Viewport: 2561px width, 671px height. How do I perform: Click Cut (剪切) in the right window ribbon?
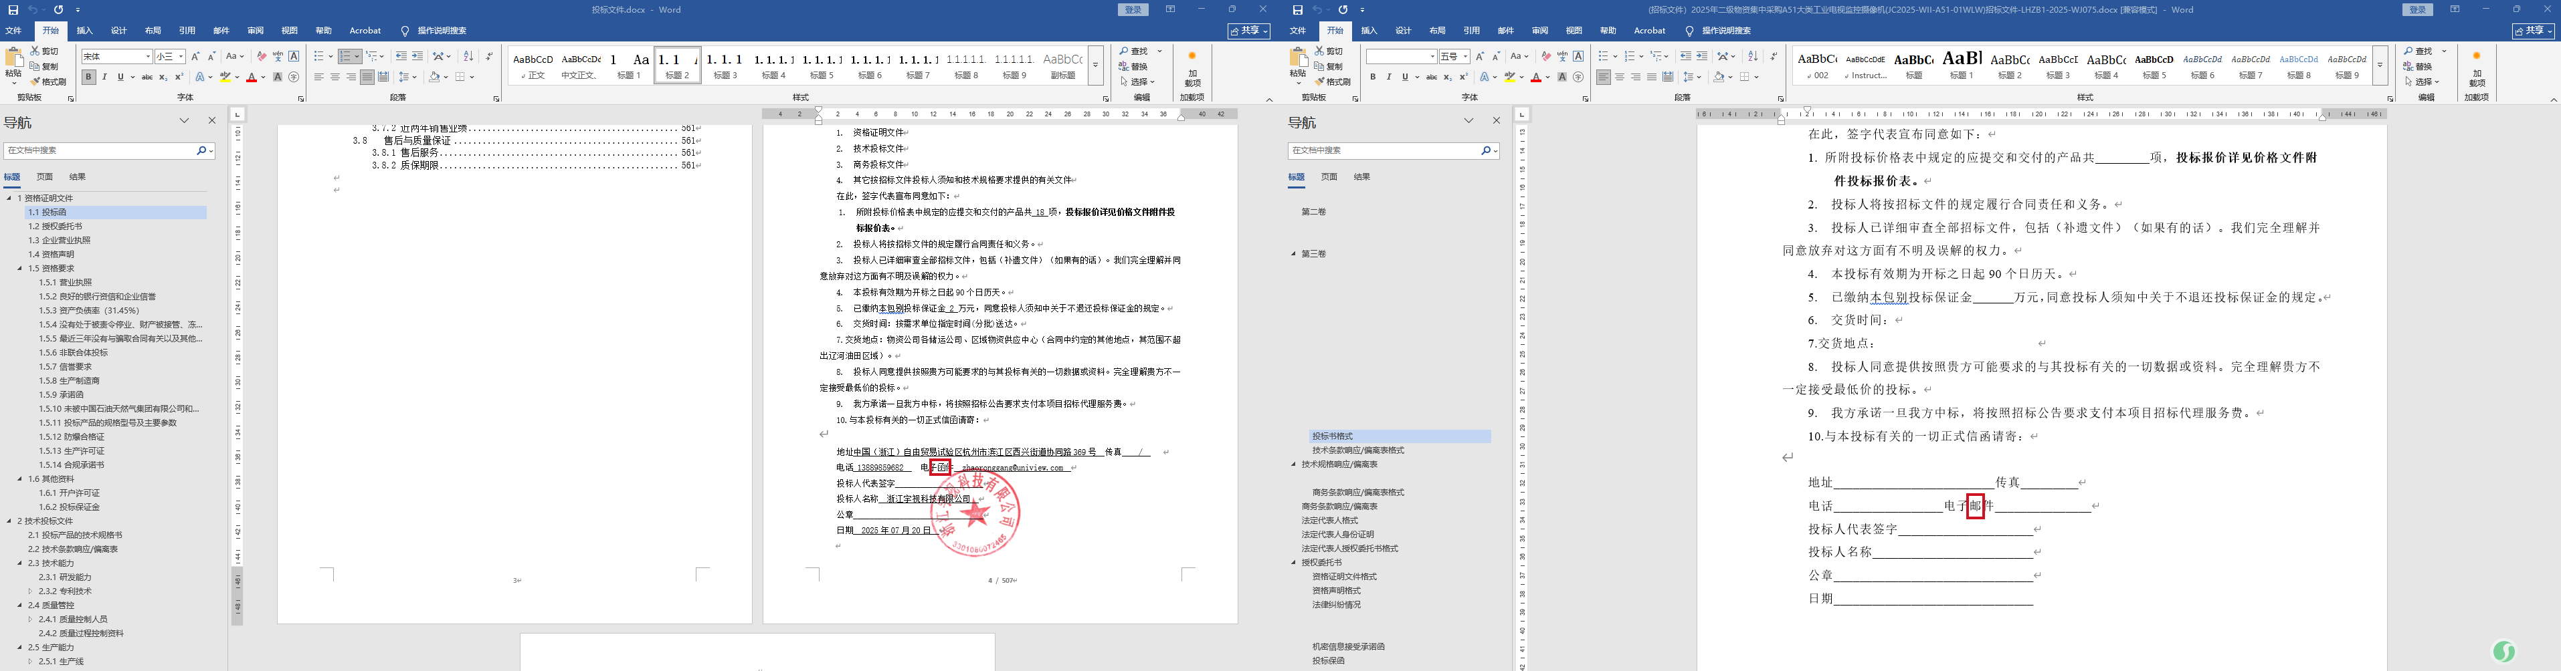click(1329, 51)
